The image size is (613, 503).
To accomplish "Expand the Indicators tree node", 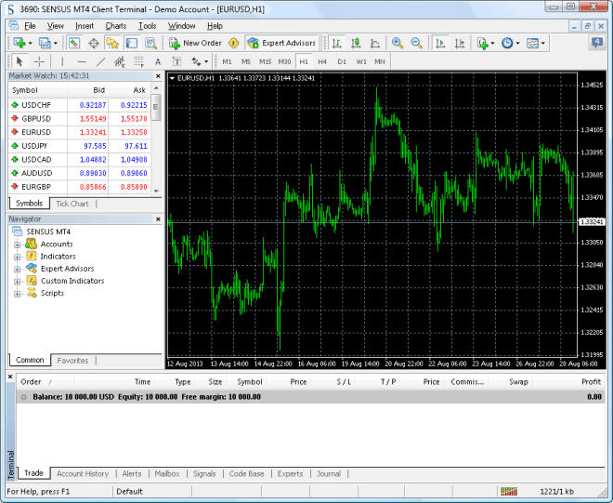I will click(x=18, y=258).
